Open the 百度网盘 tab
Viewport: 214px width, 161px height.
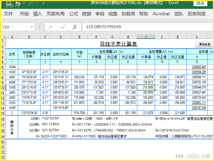[197, 14]
